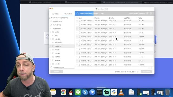Viewport: 173px width, 97px height.
Task: Click the Audio category icon
Action: (x=51, y=25)
